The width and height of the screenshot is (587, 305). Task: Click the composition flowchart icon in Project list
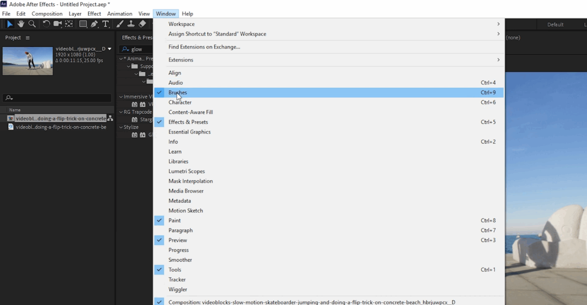pos(110,118)
